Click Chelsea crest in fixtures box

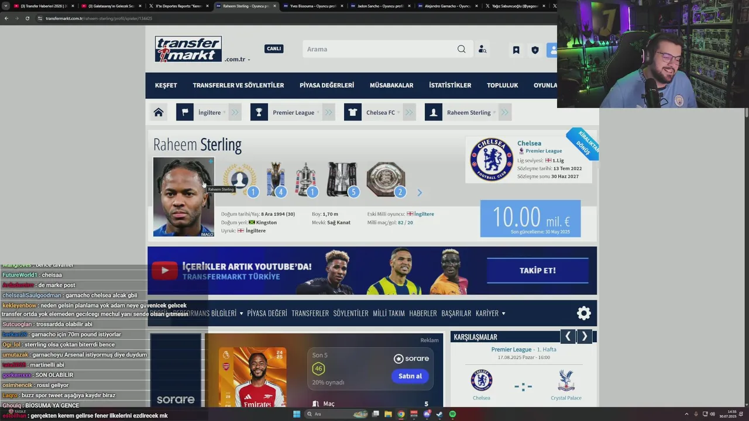(x=482, y=381)
